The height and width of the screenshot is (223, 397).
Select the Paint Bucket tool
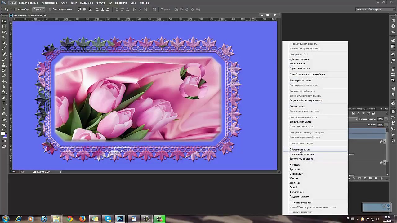click(4, 81)
